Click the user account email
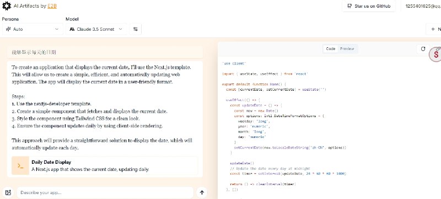The width and height of the screenshot is (441, 199). (423, 6)
